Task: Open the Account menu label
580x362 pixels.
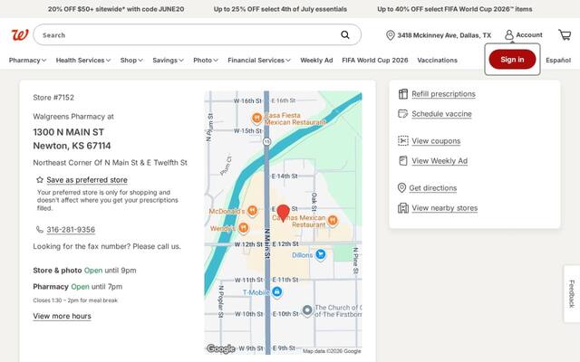Action: pos(529,34)
